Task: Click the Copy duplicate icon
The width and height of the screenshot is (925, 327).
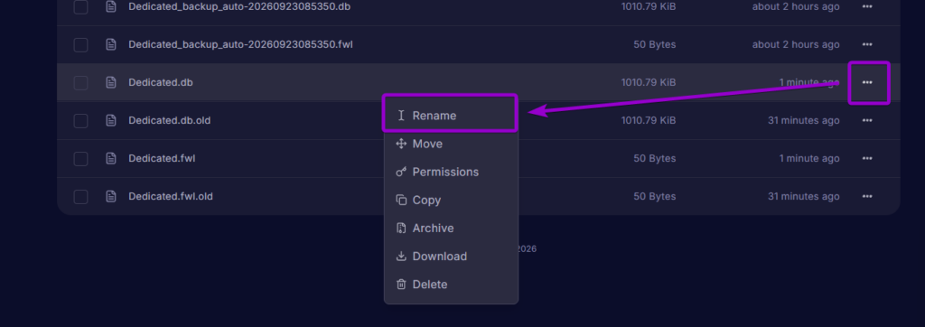Action: pyautogui.click(x=401, y=201)
